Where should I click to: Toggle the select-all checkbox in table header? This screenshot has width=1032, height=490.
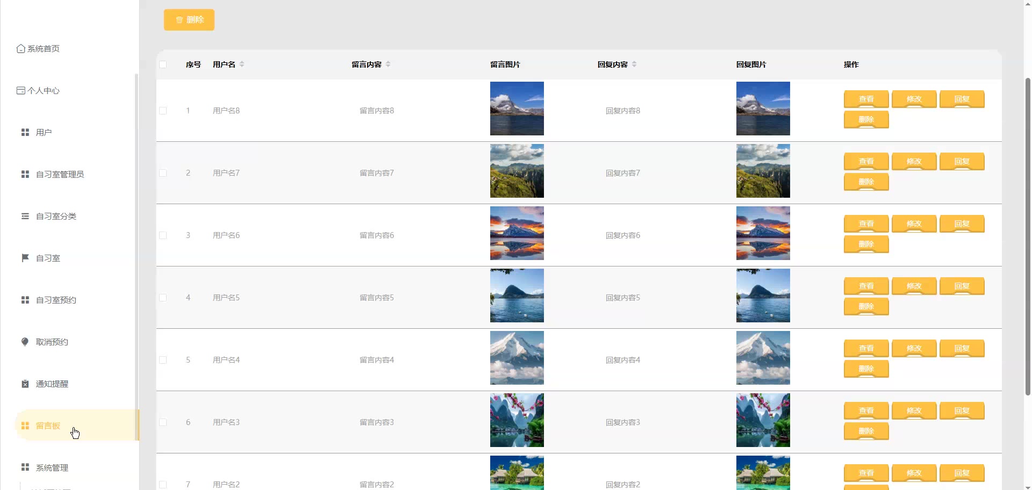click(x=163, y=64)
